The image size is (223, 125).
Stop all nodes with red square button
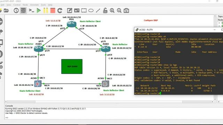(x=53, y=11)
